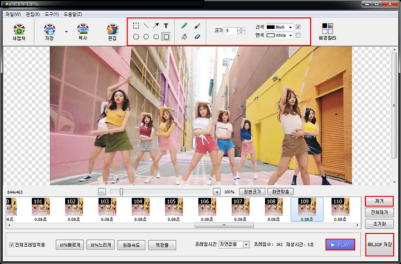The image size is (401, 264).
Task: Open the 도구(Y) menu
Action: pos(52,14)
